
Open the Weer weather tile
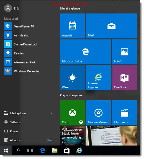tap(72, 78)
